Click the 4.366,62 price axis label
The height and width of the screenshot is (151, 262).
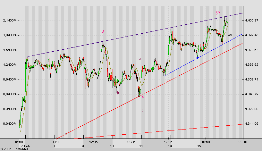(x=251, y=65)
